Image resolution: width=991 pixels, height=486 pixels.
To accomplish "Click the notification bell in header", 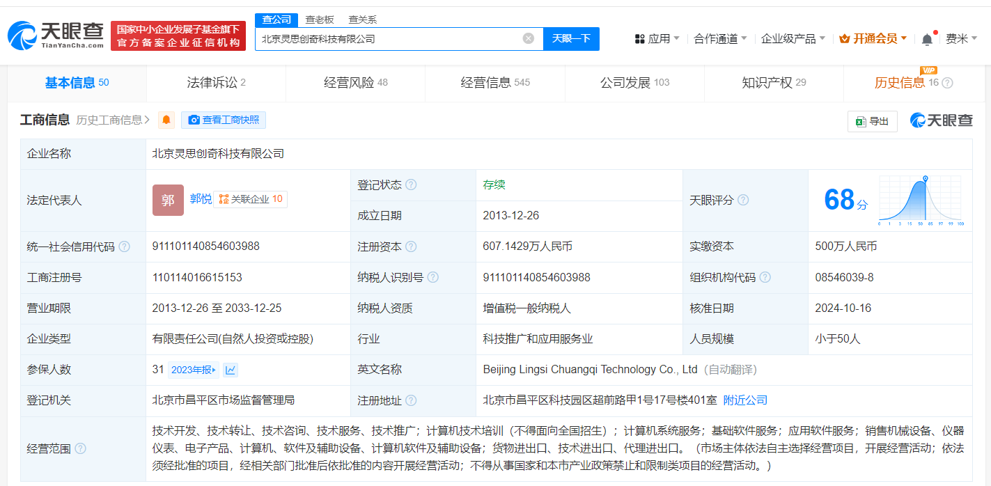I will click(927, 39).
